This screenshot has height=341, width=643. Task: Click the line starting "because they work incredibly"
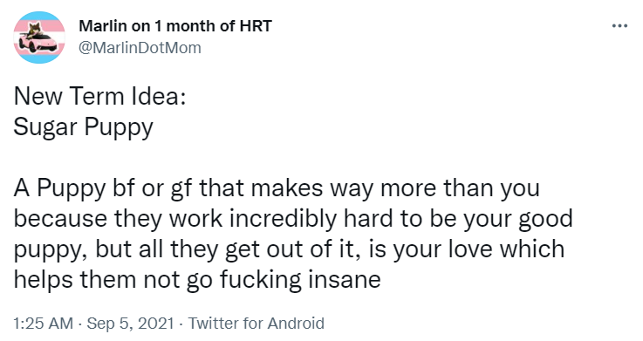(293, 219)
